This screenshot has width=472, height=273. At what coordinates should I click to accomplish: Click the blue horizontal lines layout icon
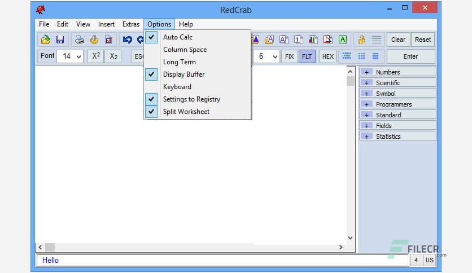375,56
